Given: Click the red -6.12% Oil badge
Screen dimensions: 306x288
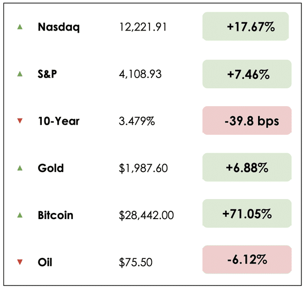Looking at the screenshot, I should [x=247, y=260].
